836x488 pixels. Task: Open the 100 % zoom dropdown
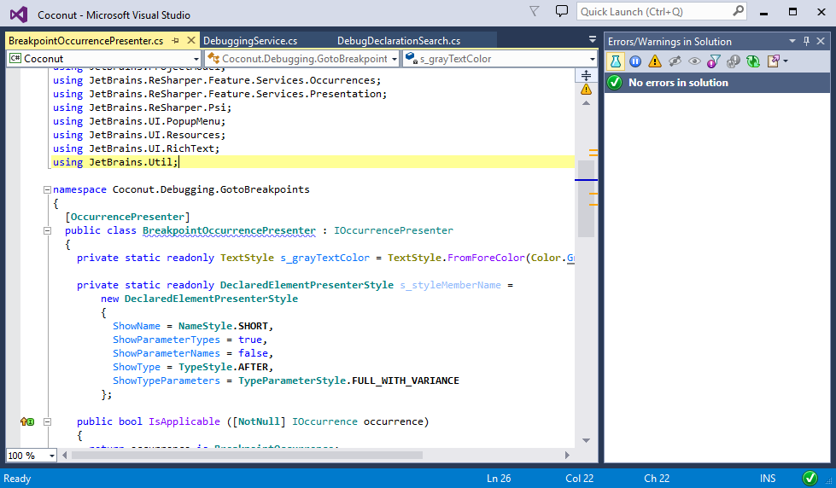point(52,456)
